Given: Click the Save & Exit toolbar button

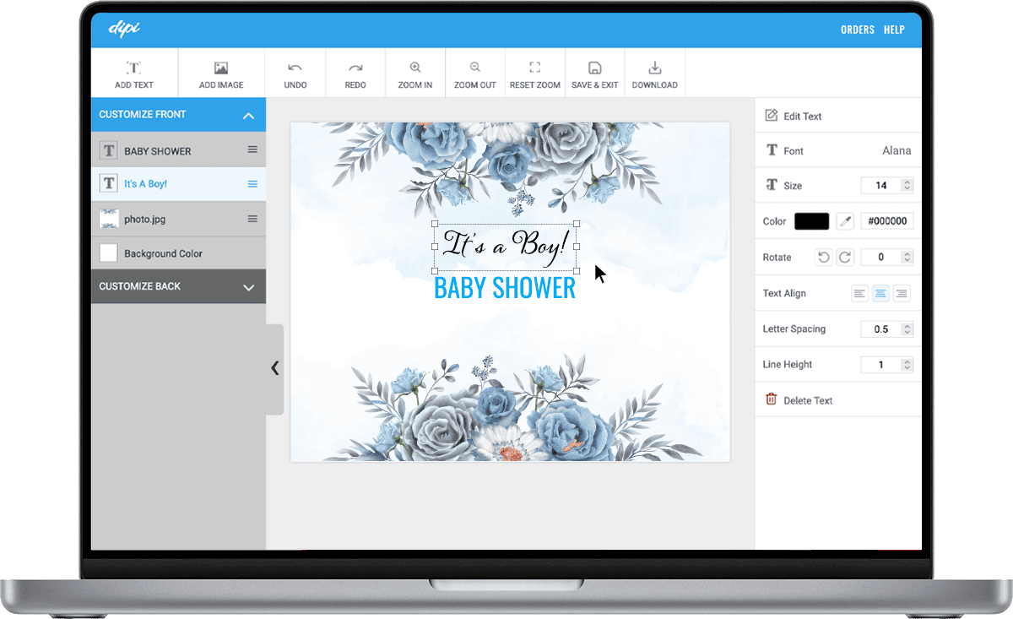Looking at the screenshot, I should click(595, 73).
